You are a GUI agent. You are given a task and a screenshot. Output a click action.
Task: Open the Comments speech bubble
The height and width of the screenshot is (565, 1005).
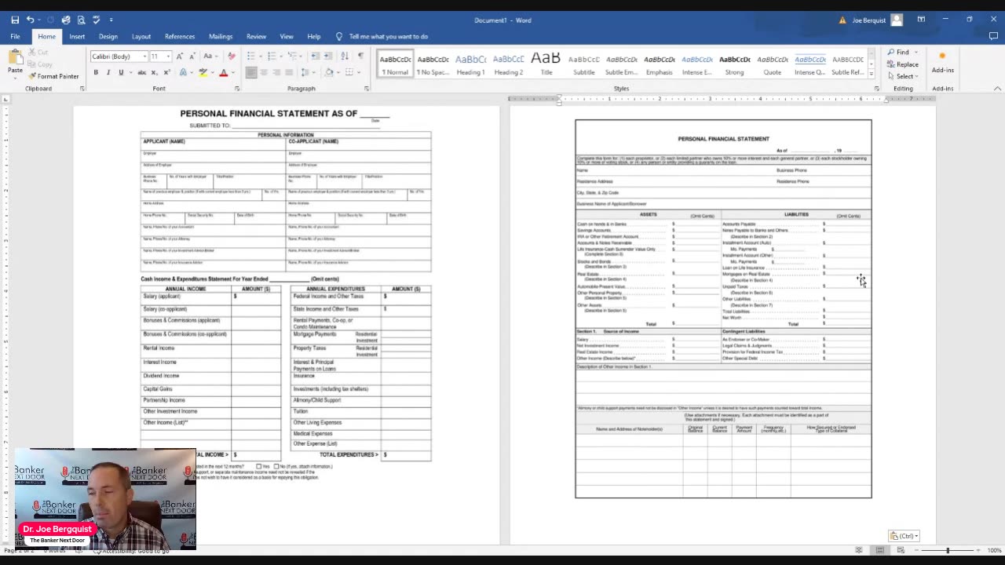tap(993, 36)
